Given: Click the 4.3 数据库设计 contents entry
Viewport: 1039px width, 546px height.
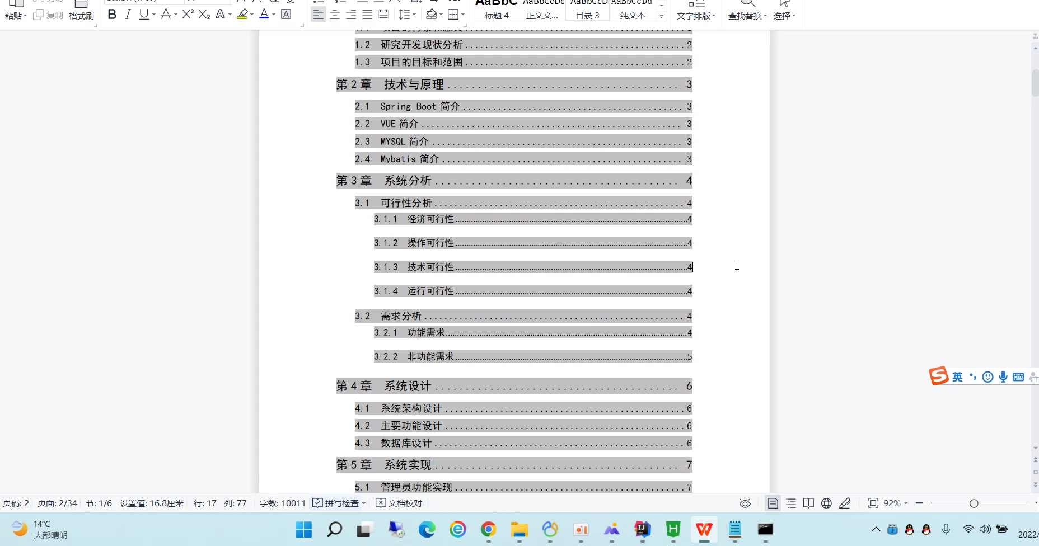Looking at the screenshot, I should point(523,443).
